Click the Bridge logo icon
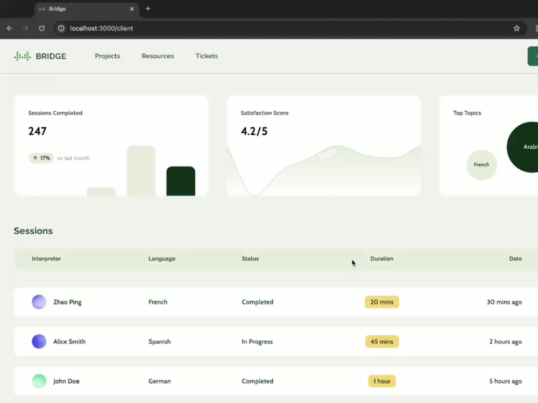 point(22,56)
